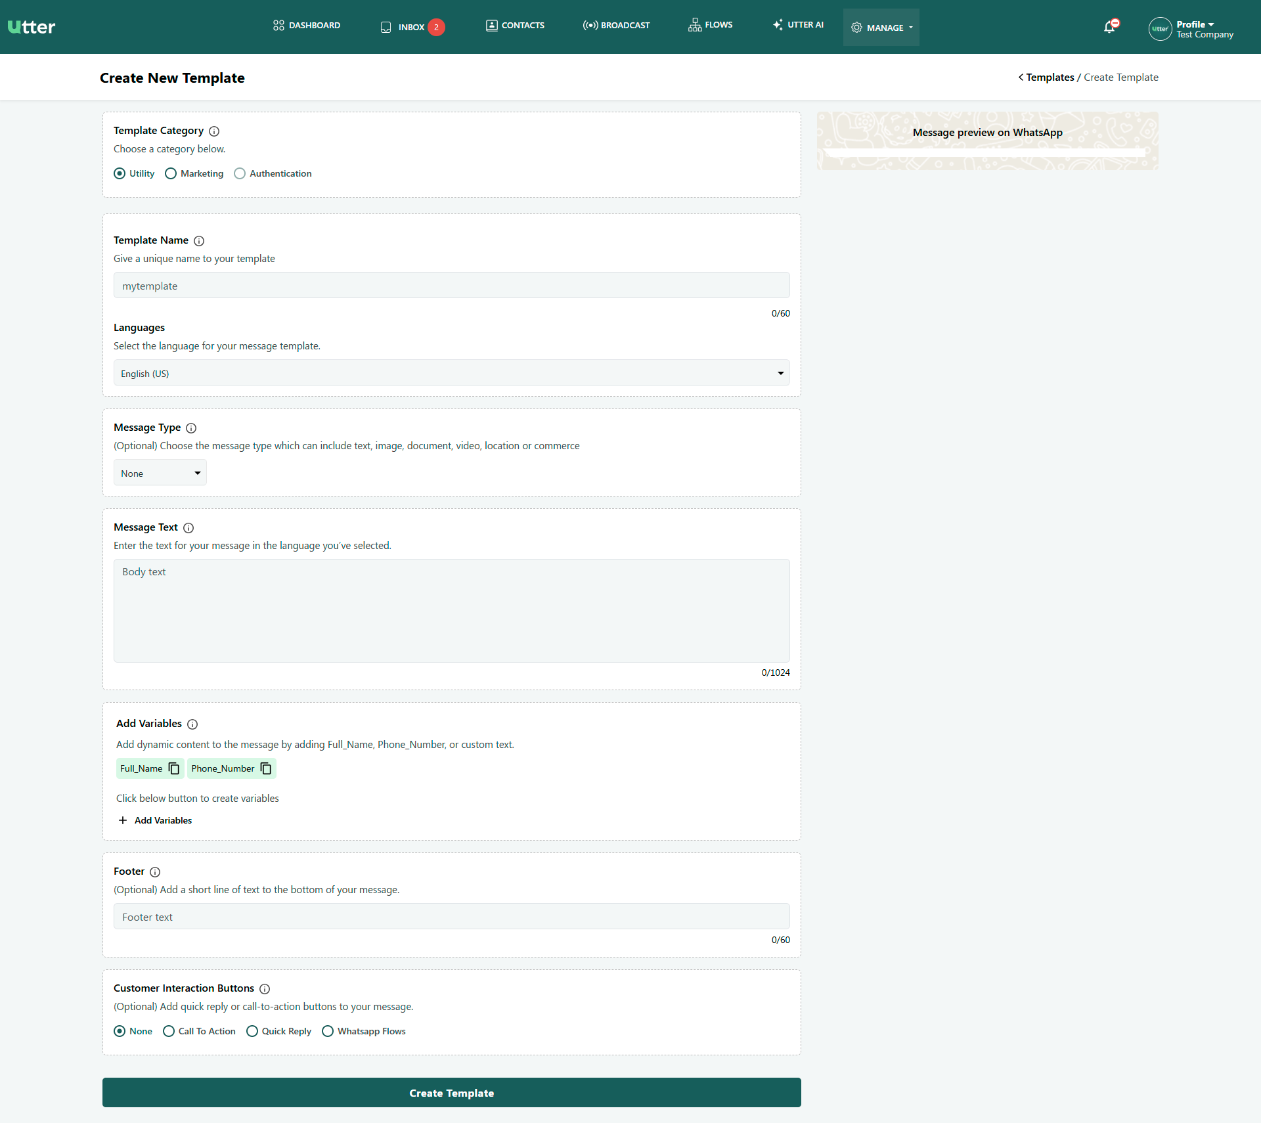Viewport: 1261px width, 1123px height.
Task: Select the Marketing category
Action: point(171,173)
